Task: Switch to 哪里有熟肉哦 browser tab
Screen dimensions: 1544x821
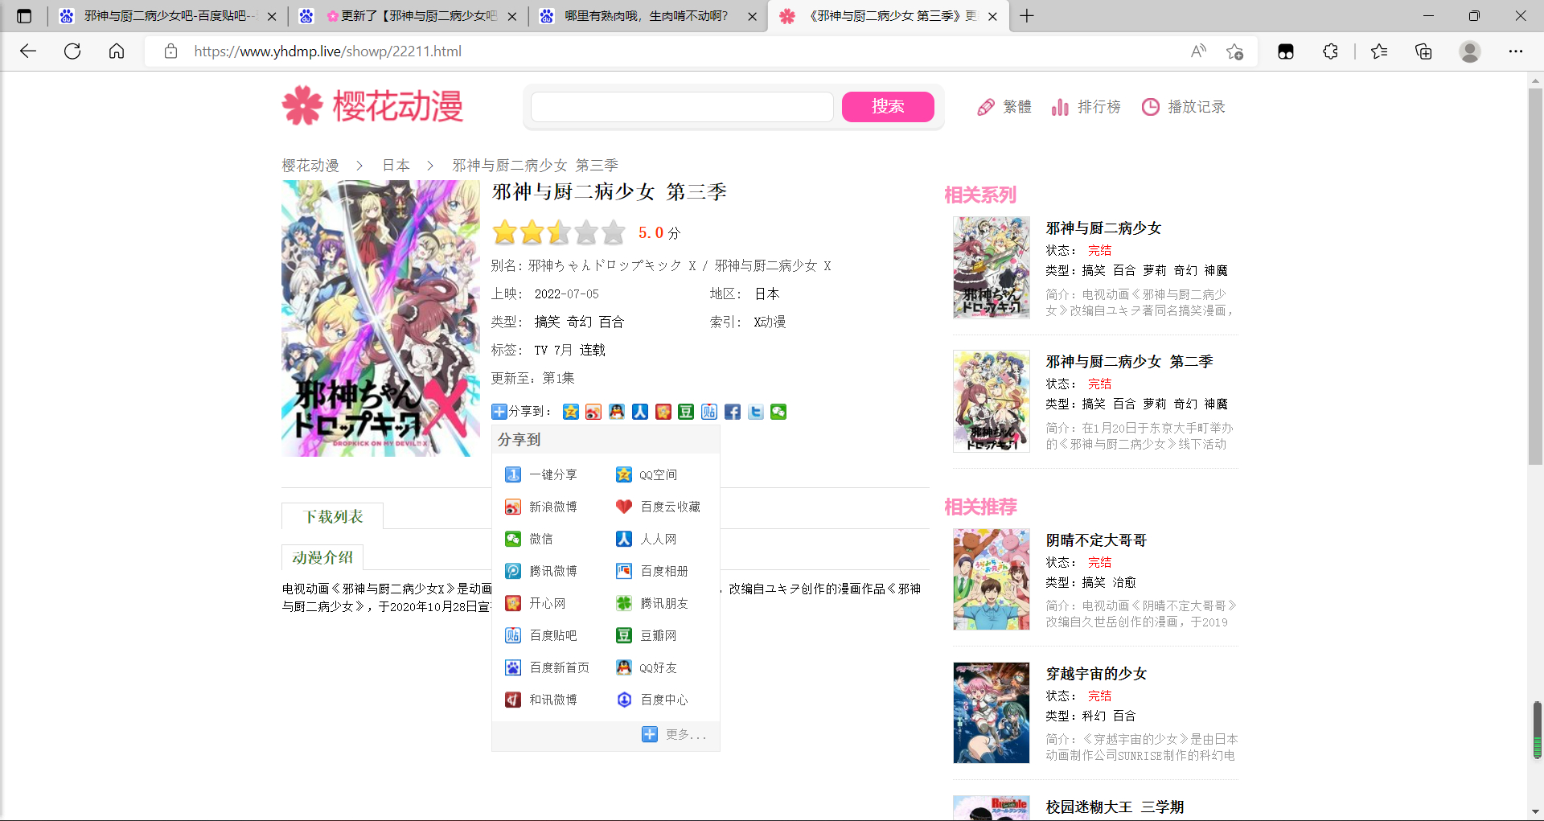Action: [646, 16]
